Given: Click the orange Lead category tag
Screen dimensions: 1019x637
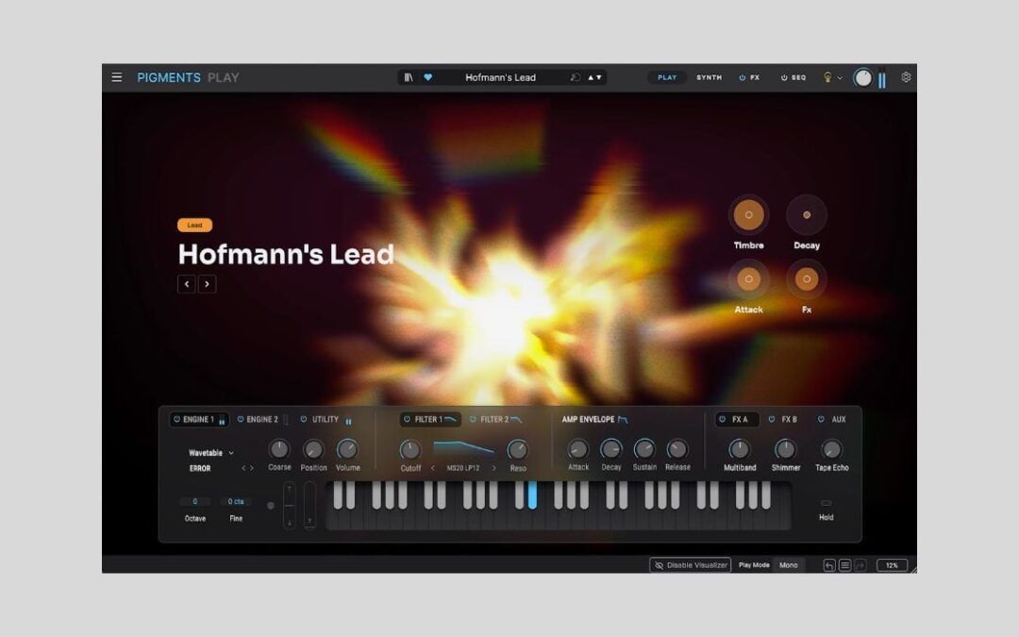Looking at the screenshot, I should (x=194, y=225).
